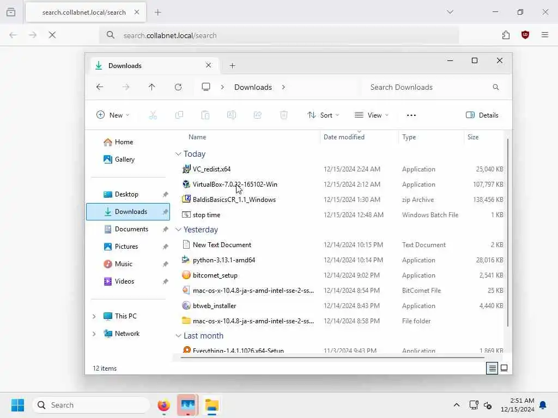558x418 pixels.
Task: Unpin Documents from Quick access
Action: (166, 229)
